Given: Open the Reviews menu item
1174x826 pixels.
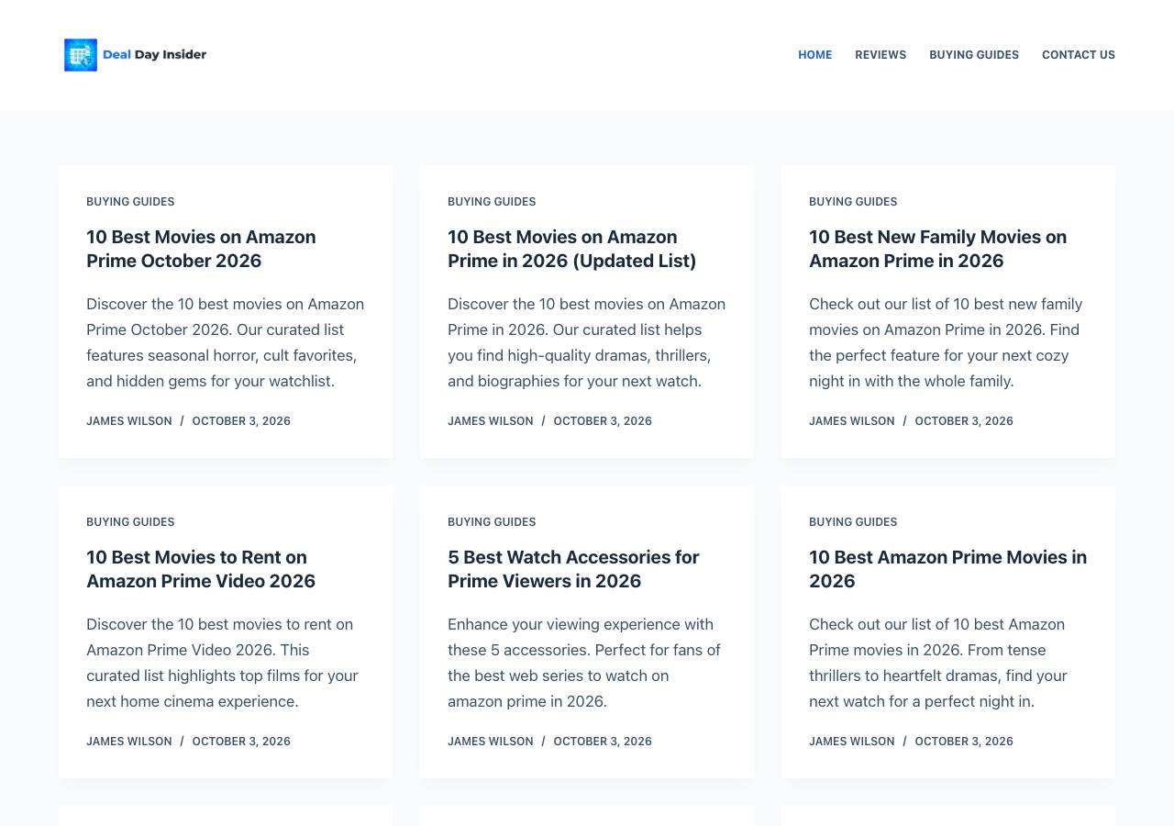Looking at the screenshot, I should click(x=880, y=55).
